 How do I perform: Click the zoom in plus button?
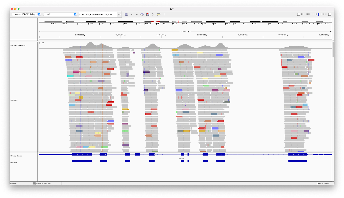330,14
